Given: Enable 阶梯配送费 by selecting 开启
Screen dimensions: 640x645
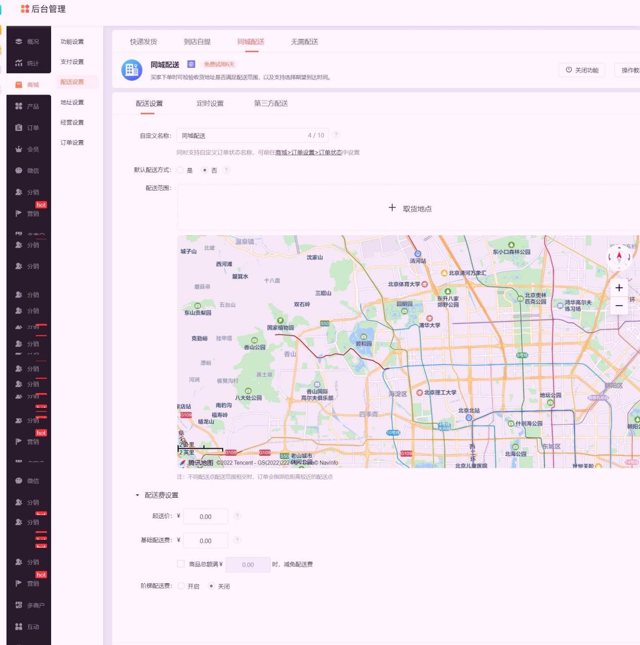Looking at the screenshot, I should 181,586.
